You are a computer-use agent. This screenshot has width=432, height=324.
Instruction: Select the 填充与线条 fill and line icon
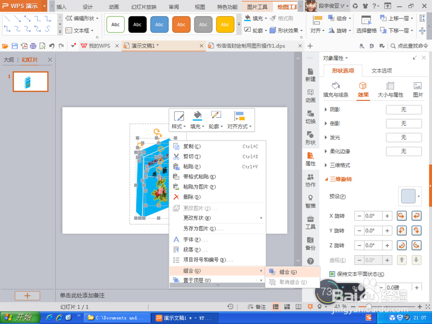coord(336,90)
